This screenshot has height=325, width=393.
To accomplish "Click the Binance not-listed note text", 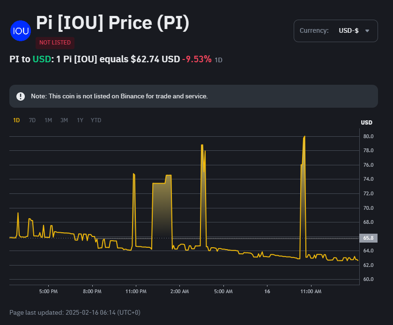I will pyautogui.click(x=119, y=96).
